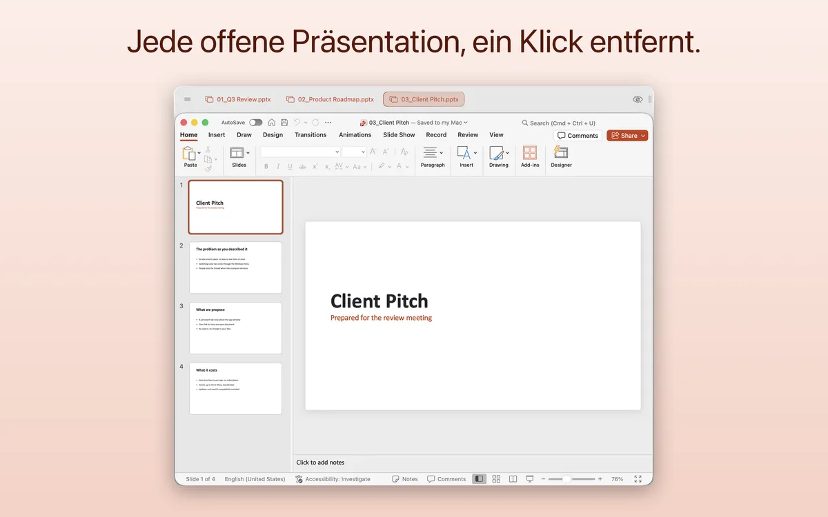Open the Home icon in the title bar

(x=272, y=122)
